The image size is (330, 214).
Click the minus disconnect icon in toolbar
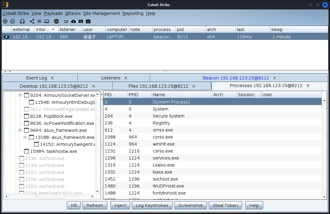pyautogui.click(x=13, y=21)
